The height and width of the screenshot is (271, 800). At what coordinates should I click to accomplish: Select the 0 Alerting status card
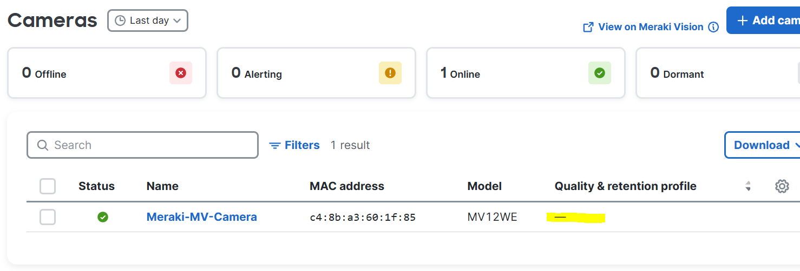316,73
